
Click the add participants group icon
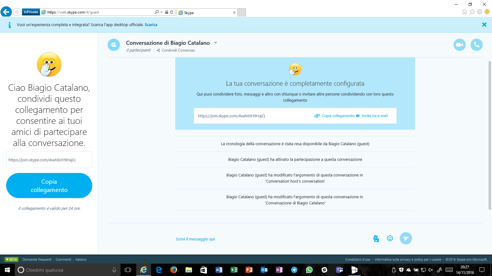pos(114,45)
